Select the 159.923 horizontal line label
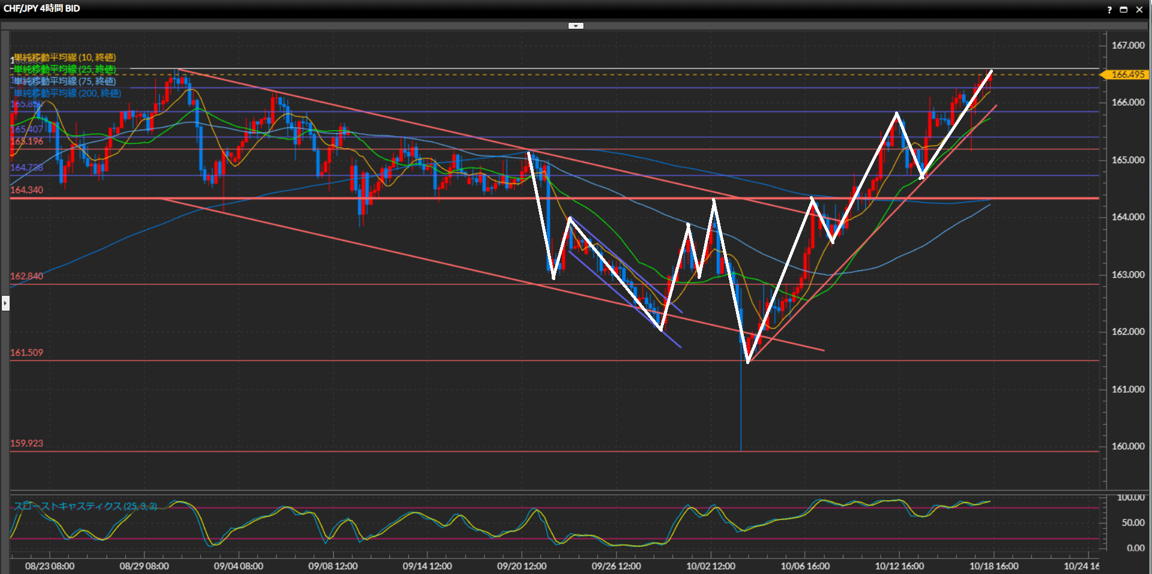Image resolution: width=1152 pixels, height=574 pixels. pos(26,443)
